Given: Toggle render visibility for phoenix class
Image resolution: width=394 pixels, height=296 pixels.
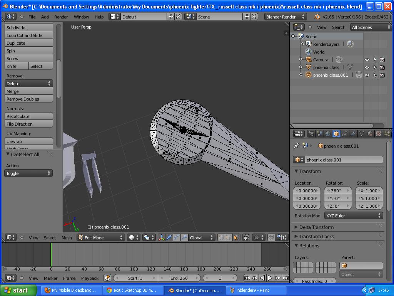Looking at the screenshot, I should [383, 67].
